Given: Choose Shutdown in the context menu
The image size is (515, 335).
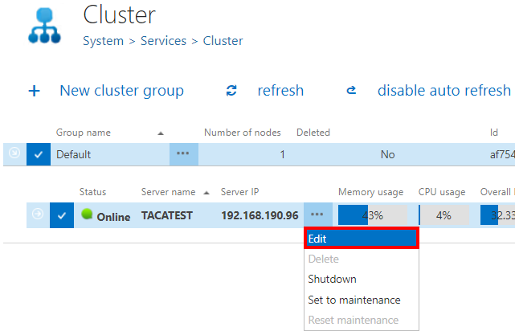Looking at the screenshot, I should pyautogui.click(x=333, y=279).
